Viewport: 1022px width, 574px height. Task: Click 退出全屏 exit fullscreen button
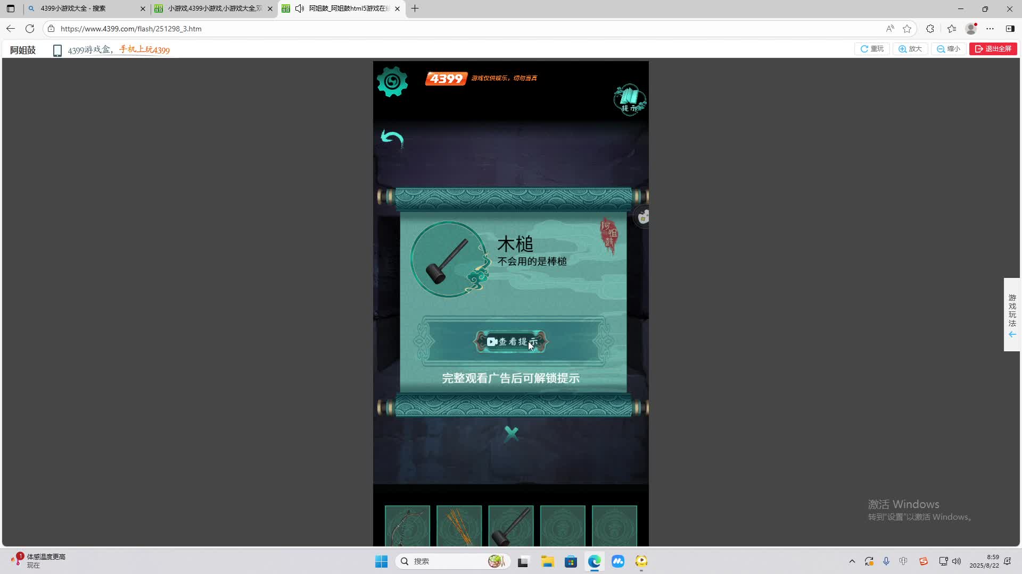point(993,49)
